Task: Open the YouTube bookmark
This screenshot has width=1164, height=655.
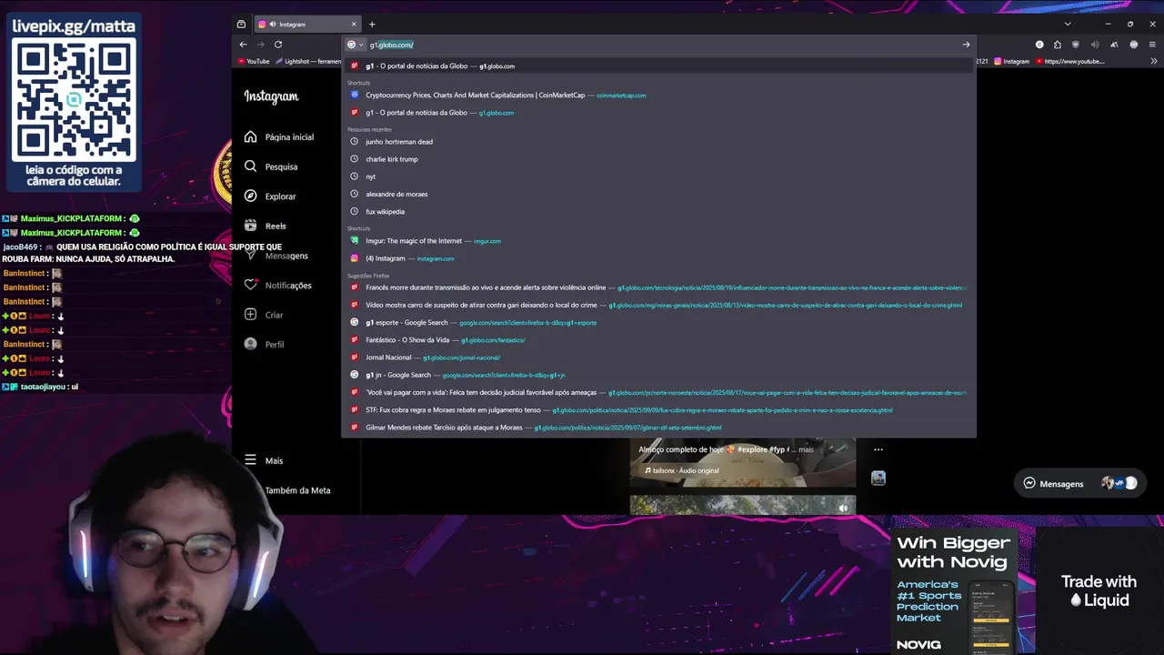Action: (254, 62)
